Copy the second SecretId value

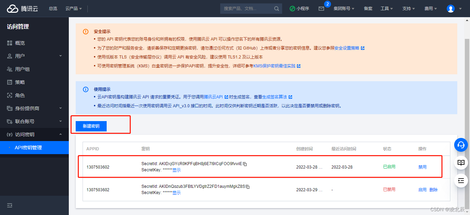click(248, 187)
